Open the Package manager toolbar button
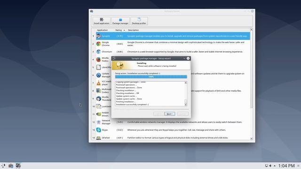The image size is (301, 169). [x=120, y=21]
